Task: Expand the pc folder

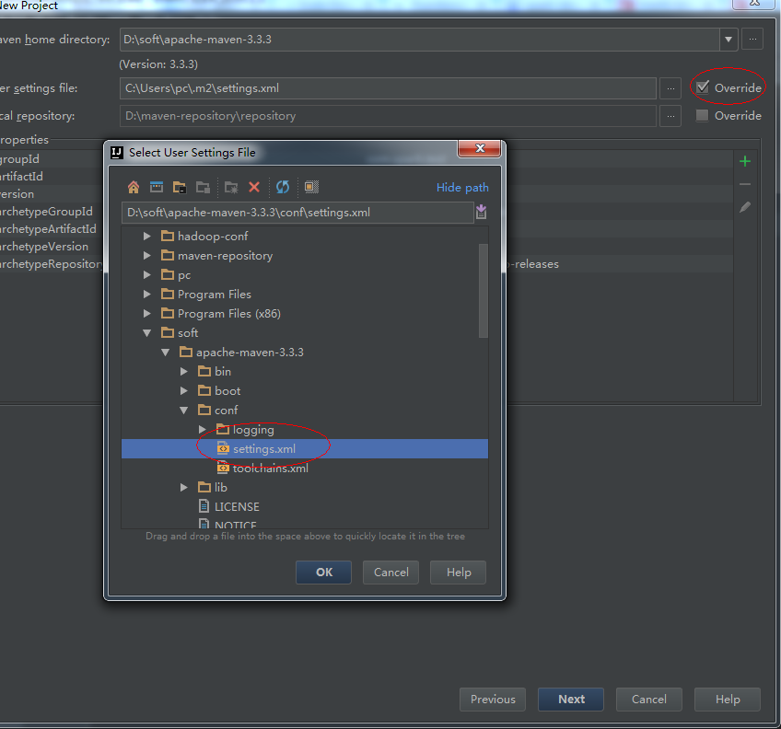Action: [x=147, y=274]
